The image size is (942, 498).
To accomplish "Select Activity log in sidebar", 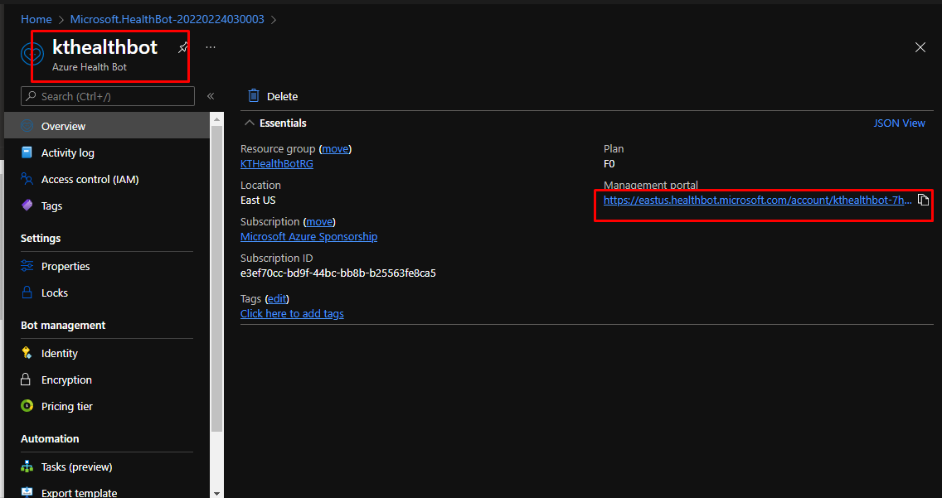I will [67, 153].
